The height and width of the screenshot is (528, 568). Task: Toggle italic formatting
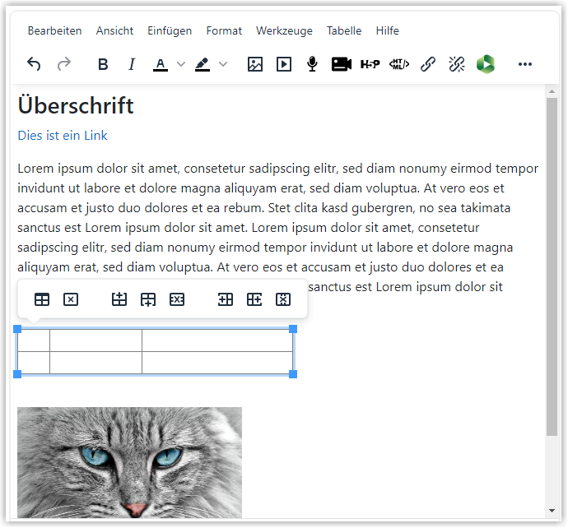click(132, 64)
